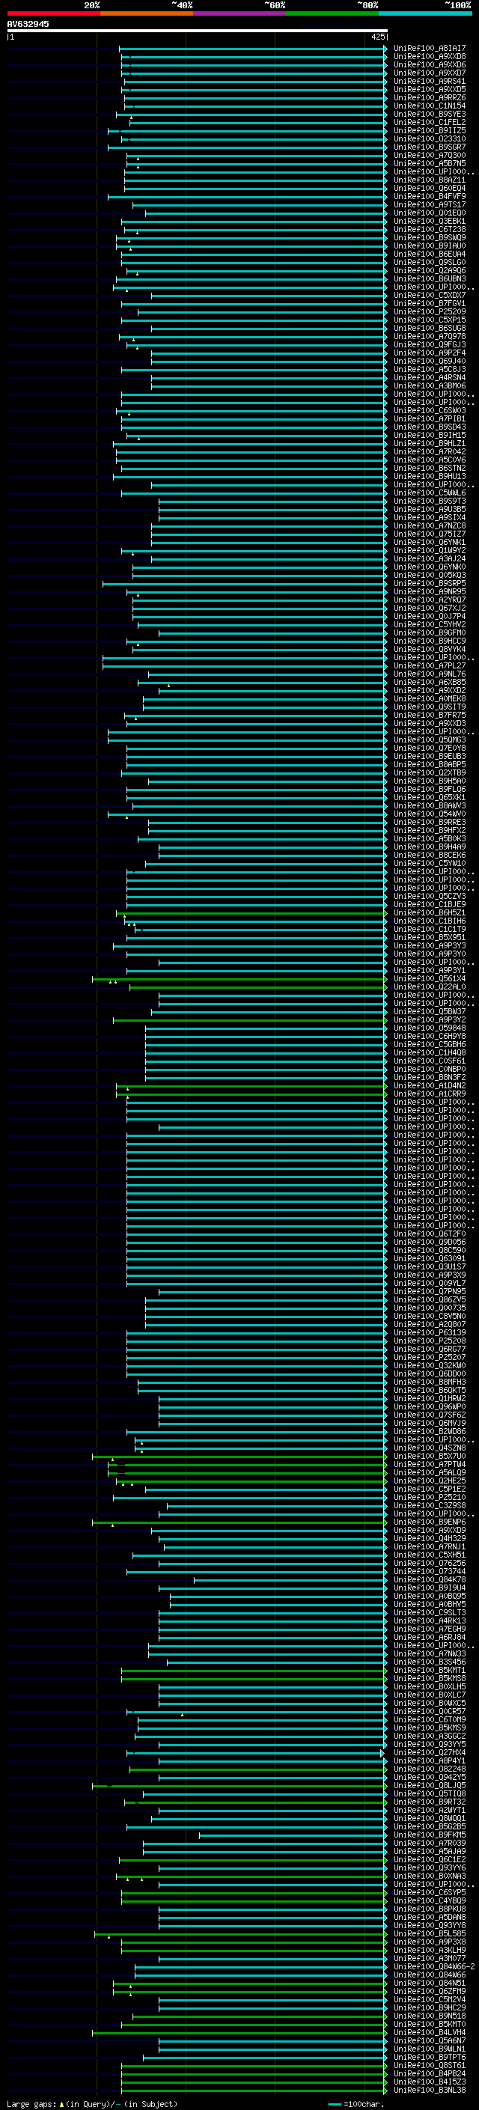Image resolution: width=479 pixels, height=2110 pixels.
Task: Click label UniRef100_B9FKM5
Action: point(430,1835)
